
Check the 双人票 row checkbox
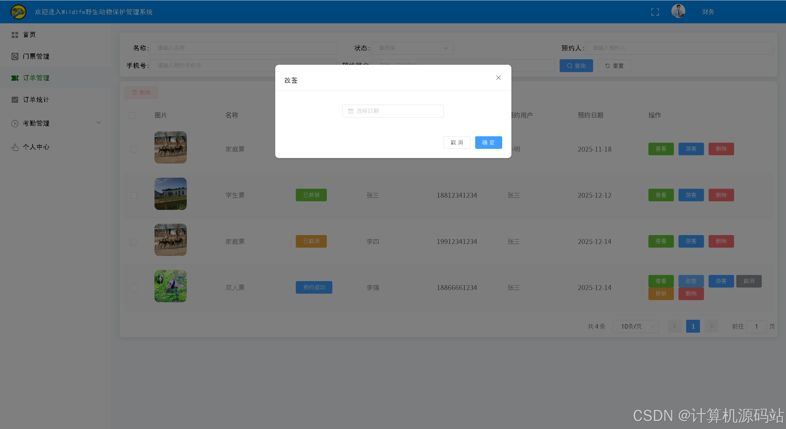tap(134, 288)
